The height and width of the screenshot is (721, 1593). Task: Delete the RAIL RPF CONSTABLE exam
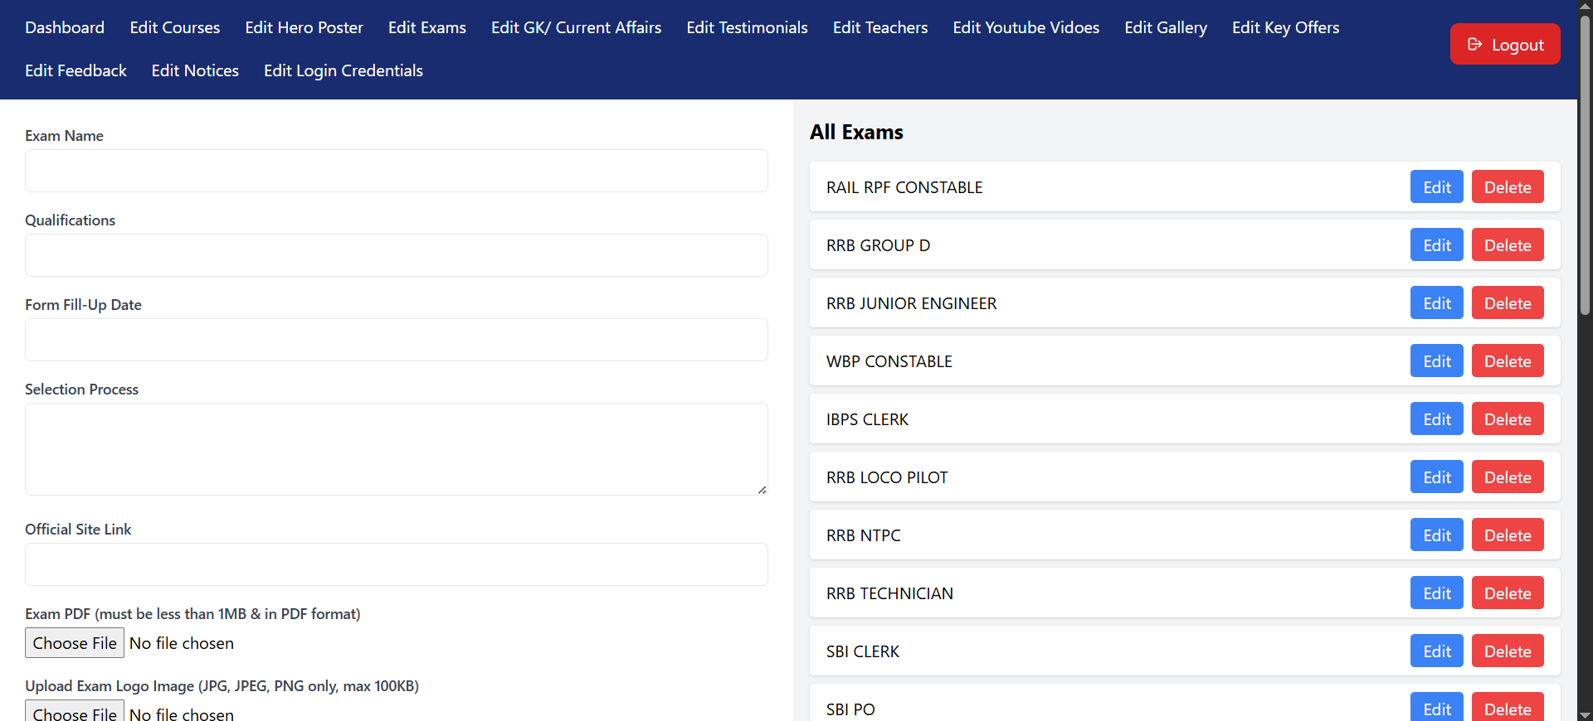[1508, 186]
